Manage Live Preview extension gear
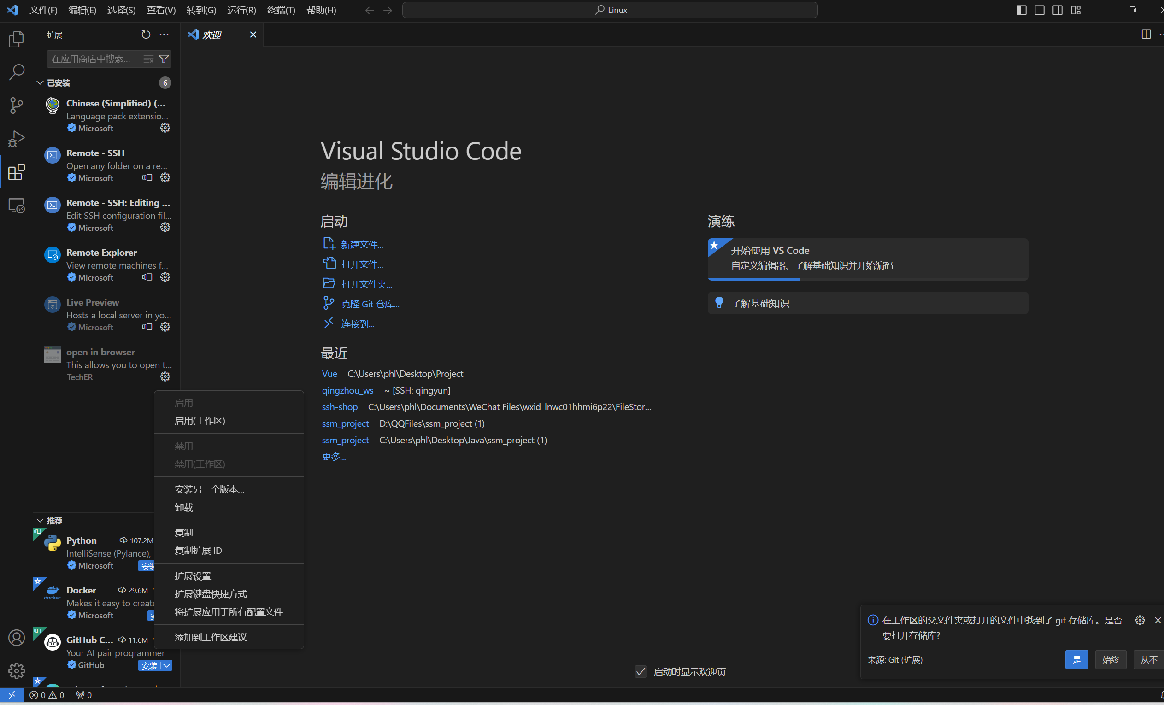This screenshot has height=705, width=1164. (165, 327)
